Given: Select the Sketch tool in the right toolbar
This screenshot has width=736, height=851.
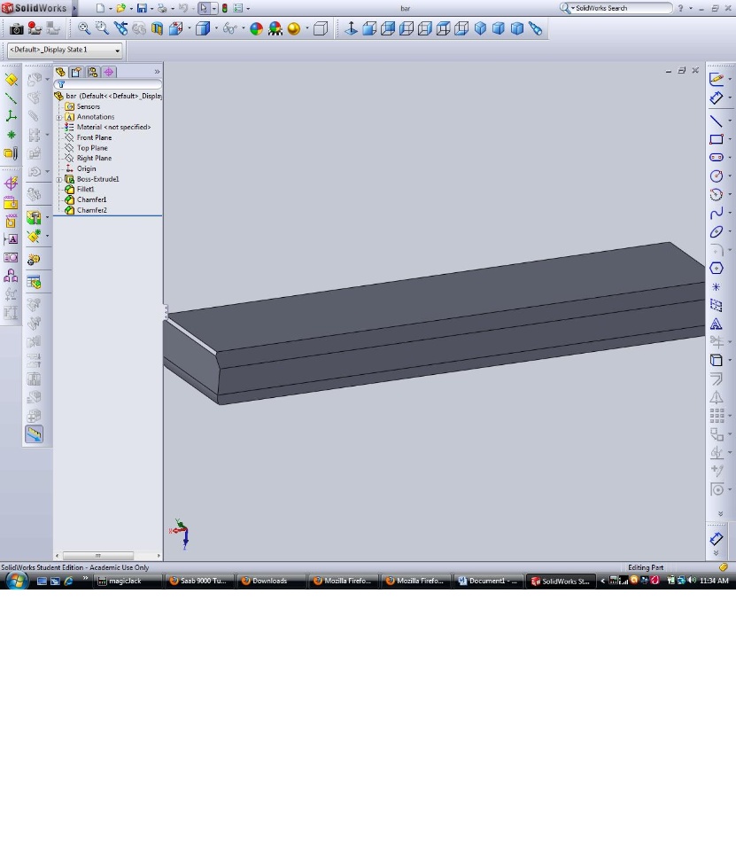Looking at the screenshot, I should point(716,79).
